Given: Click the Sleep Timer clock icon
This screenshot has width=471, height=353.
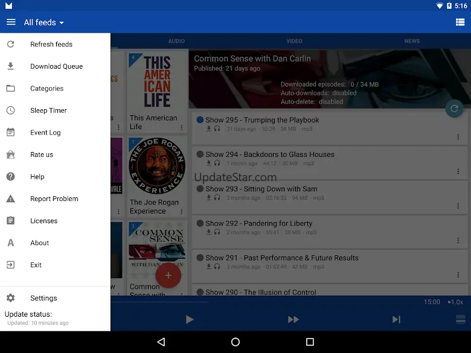Looking at the screenshot, I should coord(10,110).
